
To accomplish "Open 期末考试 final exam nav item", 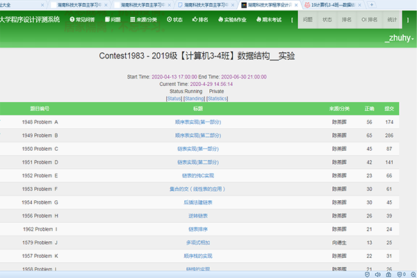I will [x=279, y=20].
